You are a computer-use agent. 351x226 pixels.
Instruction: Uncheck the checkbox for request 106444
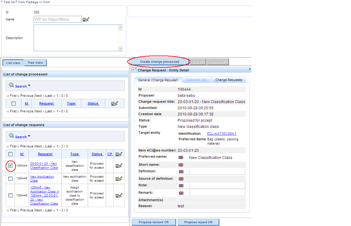click(11, 166)
